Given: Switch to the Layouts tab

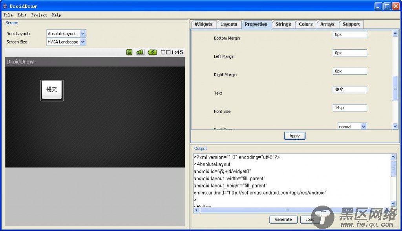Looking at the screenshot, I should (229, 24).
